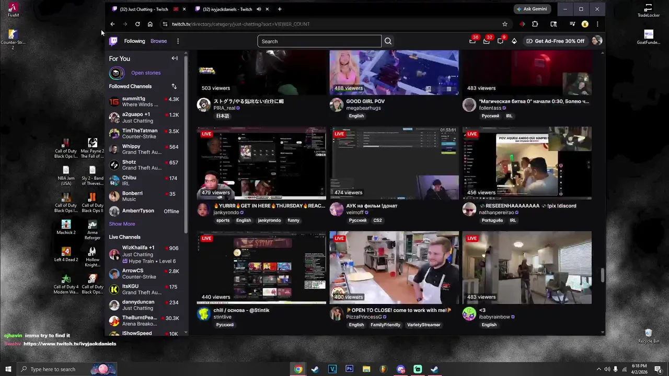Open the Chrome extensions puzzle icon
This screenshot has height=376, width=669.
click(x=535, y=24)
